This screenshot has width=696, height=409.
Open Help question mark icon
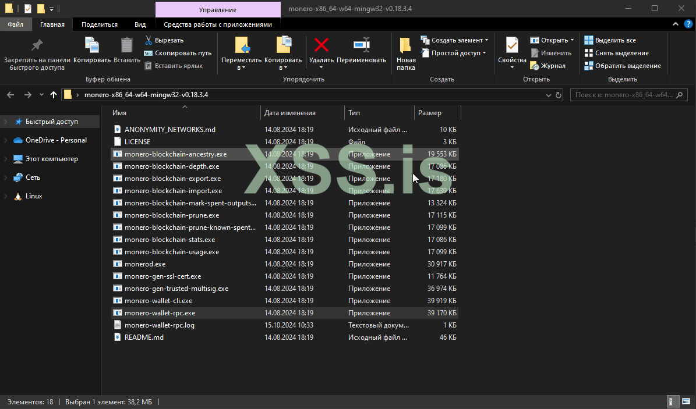click(688, 24)
